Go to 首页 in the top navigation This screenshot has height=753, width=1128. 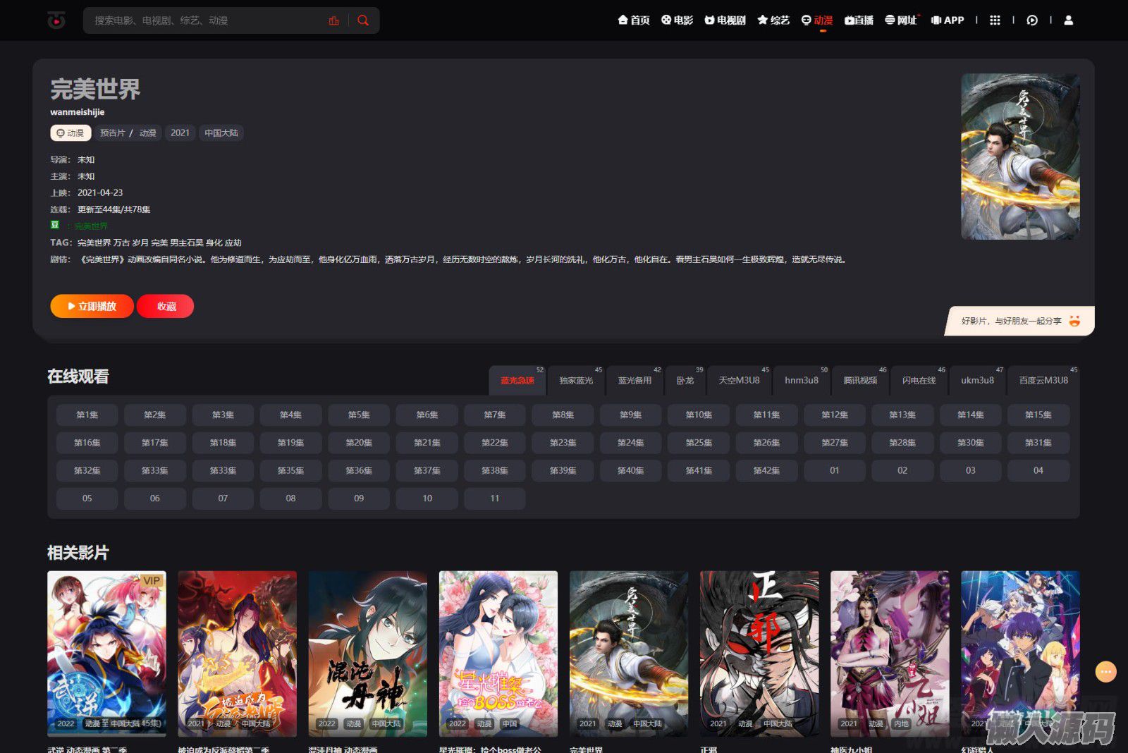coord(634,20)
